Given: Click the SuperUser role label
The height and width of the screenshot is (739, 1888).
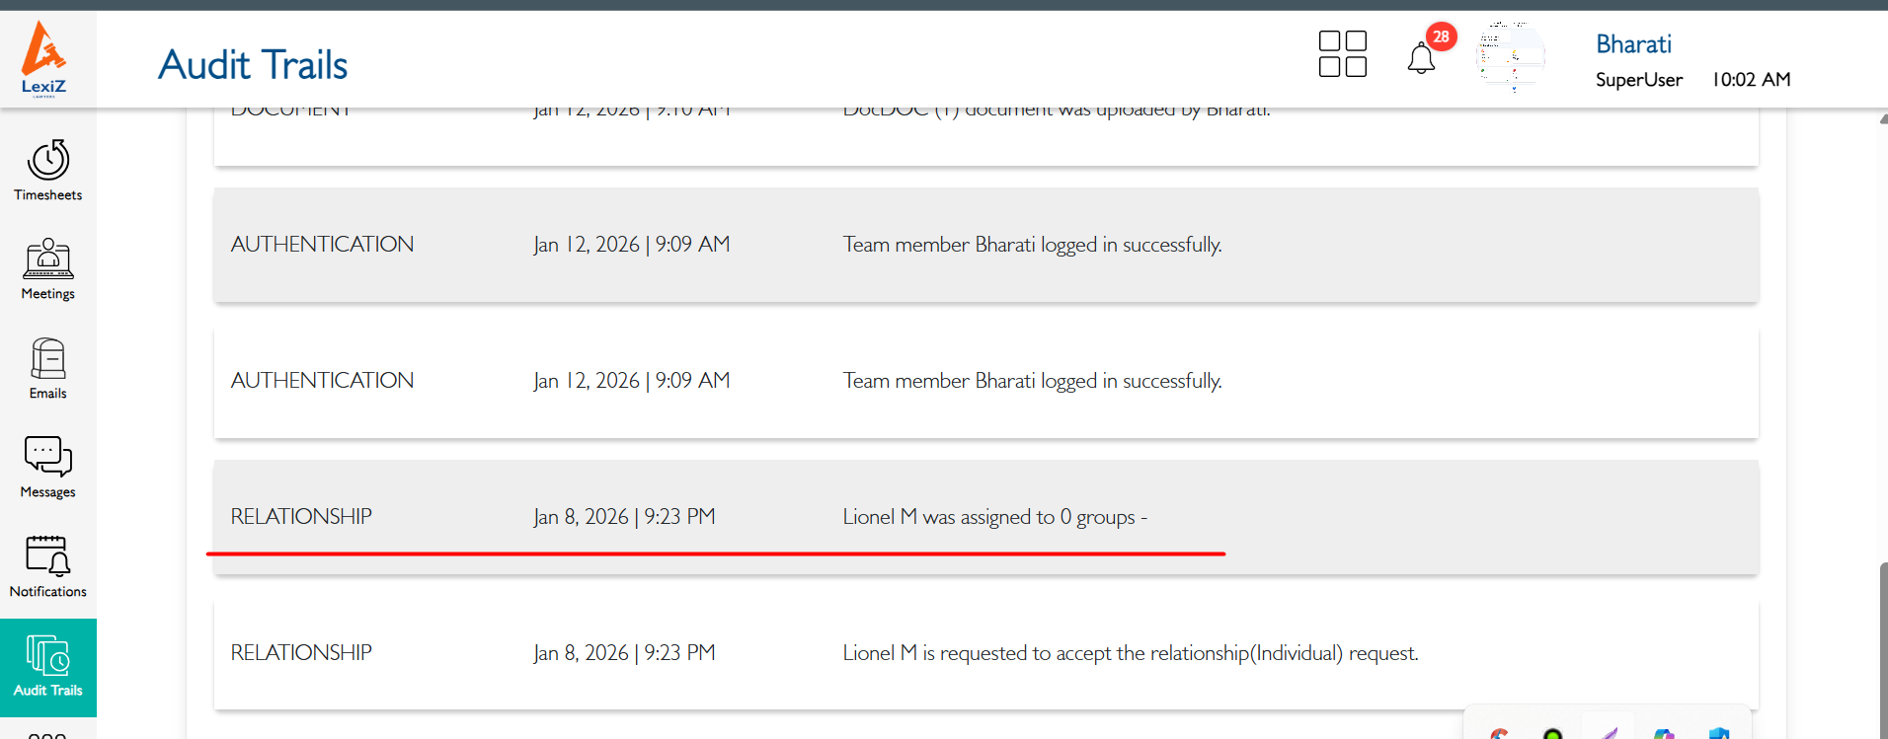Looking at the screenshot, I should pyautogui.click(x=1638, y=80).
